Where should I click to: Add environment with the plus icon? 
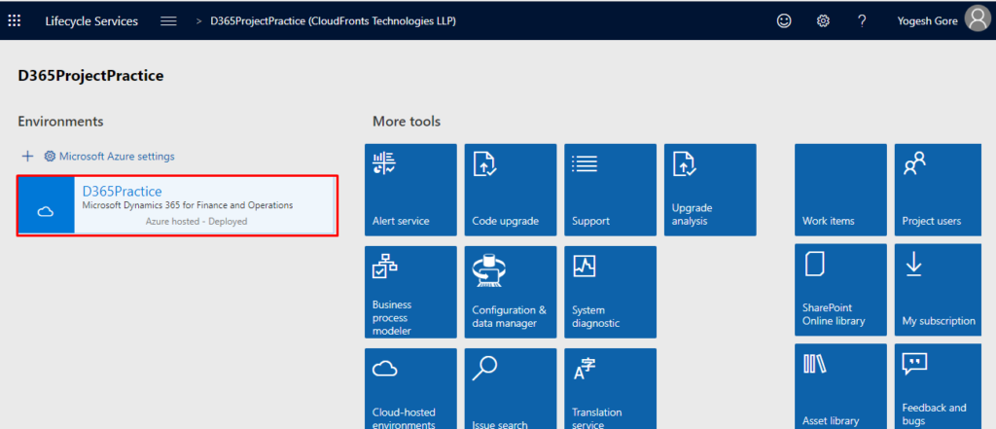[x=27, y=157]
